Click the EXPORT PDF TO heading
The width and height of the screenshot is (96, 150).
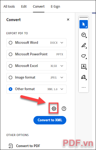coord(17,33)
